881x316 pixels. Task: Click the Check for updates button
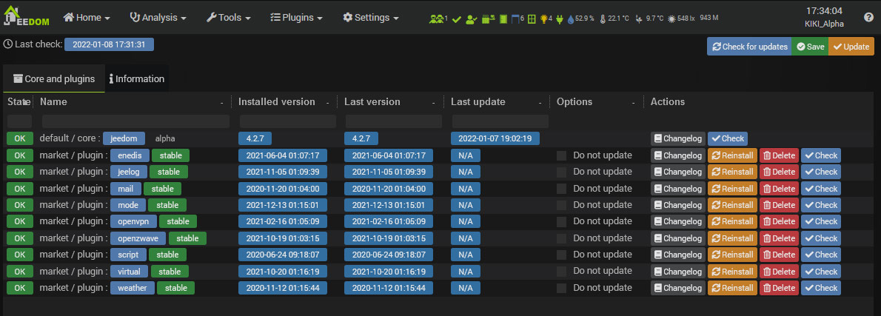[749, 47]
